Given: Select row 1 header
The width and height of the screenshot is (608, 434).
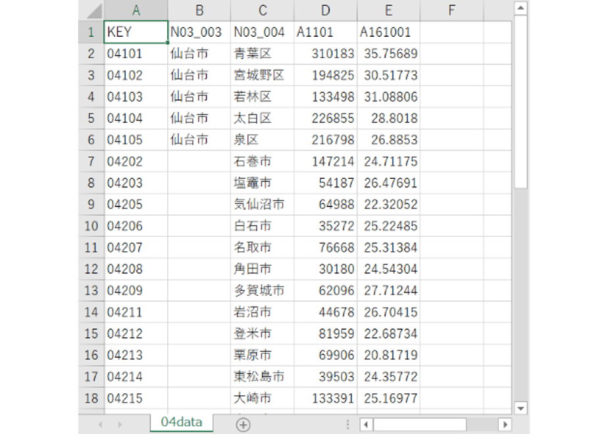Looking at the screenshot, I should pos(91,32).
